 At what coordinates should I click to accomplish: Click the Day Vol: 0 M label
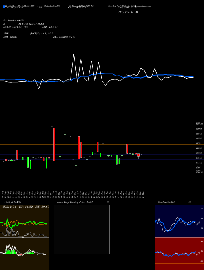pyautogui.click(x=128, y=12)
